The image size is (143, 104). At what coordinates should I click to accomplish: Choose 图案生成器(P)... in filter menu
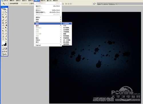(48, 12)
